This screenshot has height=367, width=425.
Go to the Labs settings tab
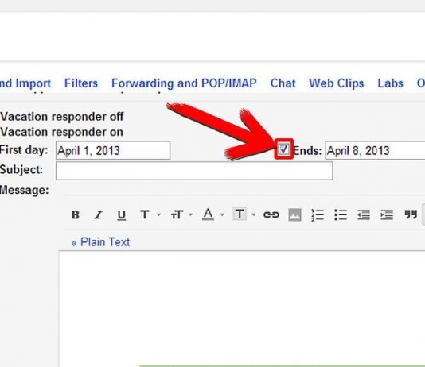click(390, 83)
